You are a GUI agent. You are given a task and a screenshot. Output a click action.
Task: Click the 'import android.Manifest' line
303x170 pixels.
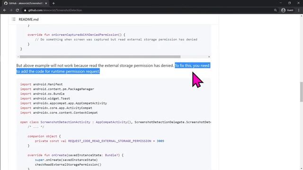click(x=41, y=84)
